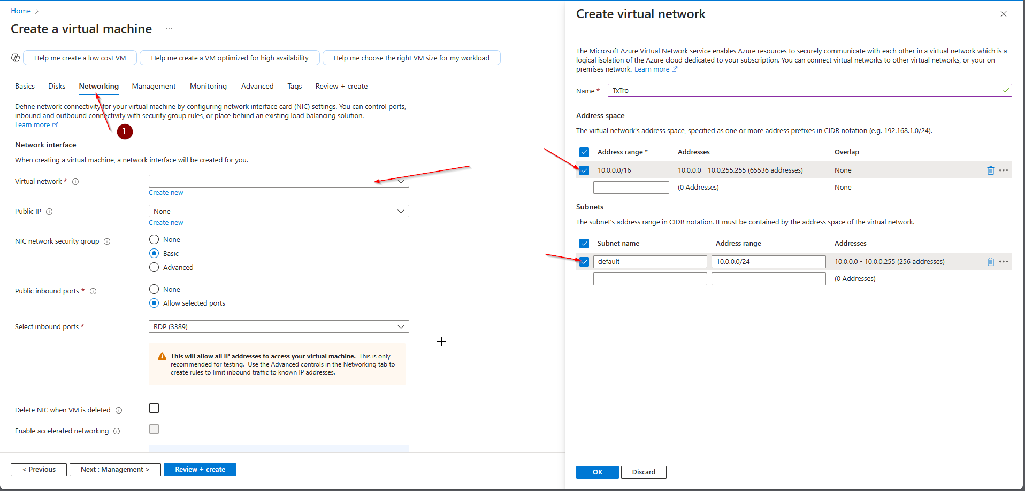The width and height of the screenshot is (1025, 491).
Task: Delete the 10.0.0.0/16 address range row
Action: tap(990, 170)
